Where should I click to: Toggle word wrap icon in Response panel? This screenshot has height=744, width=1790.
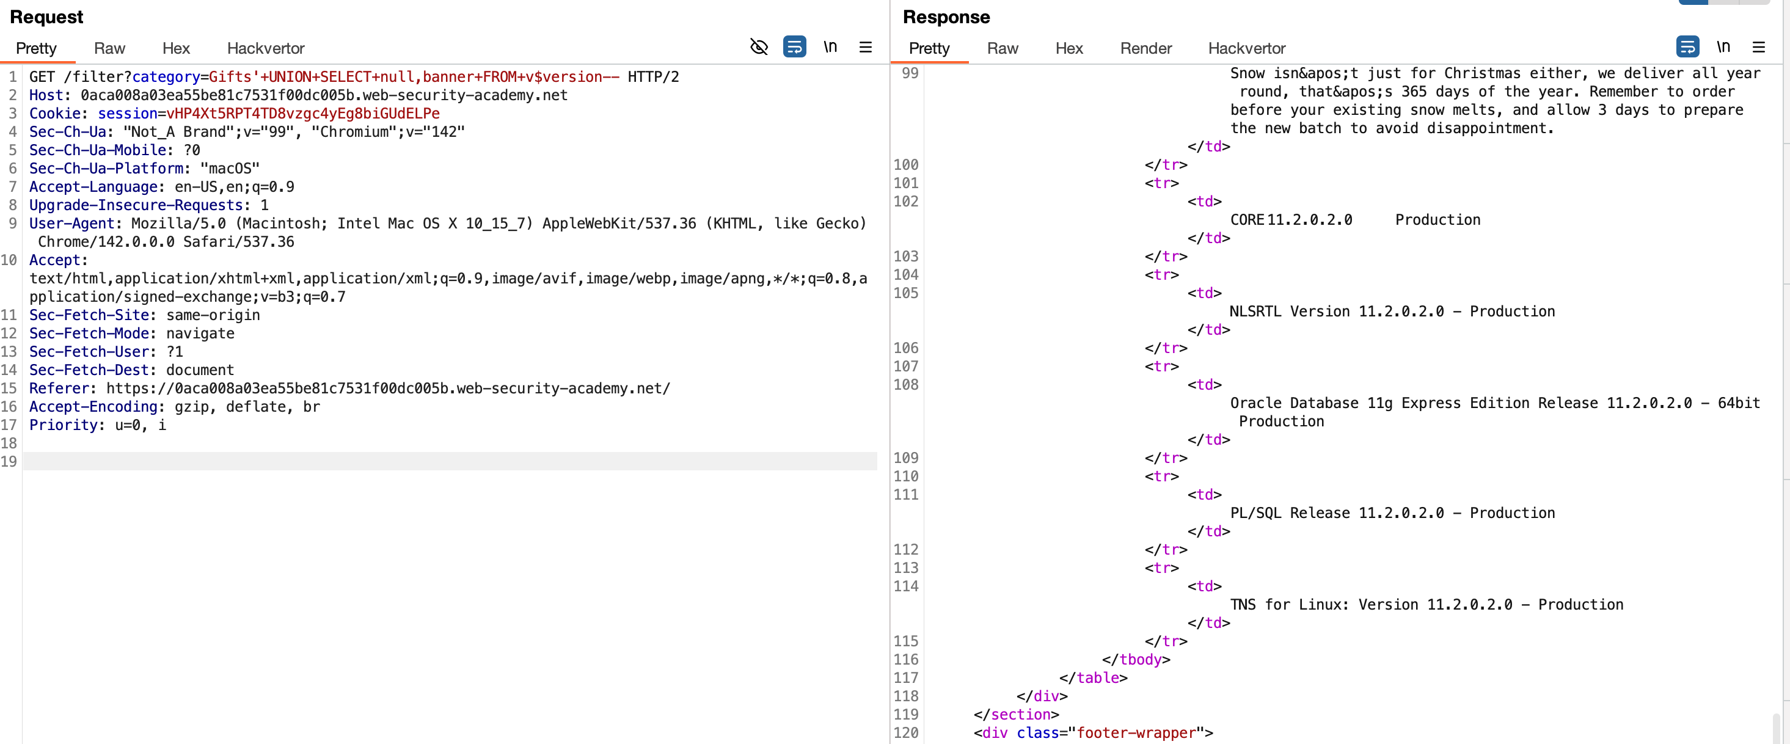point(1687,47)
